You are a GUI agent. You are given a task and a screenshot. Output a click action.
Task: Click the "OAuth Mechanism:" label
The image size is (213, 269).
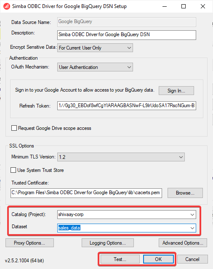click(30, 67)
